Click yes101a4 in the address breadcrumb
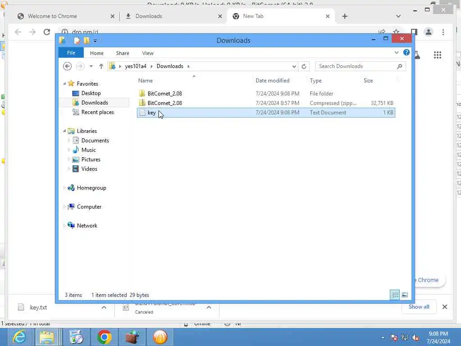 click(x=136, y=66)
